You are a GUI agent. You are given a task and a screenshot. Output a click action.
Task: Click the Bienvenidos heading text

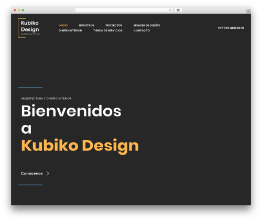click(x=71, y=111)
